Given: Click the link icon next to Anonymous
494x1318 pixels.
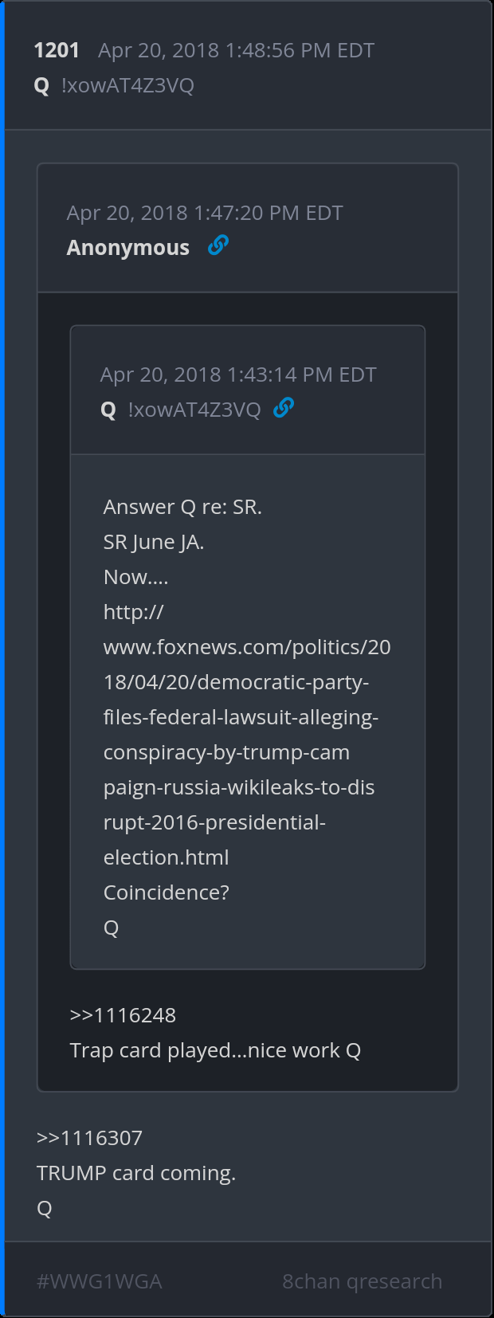Looking at the screenshot, I should [218, 246].
